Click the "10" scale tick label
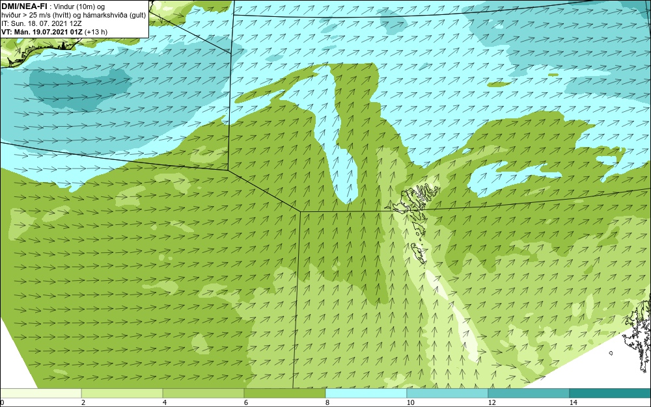The width and height of the screenshot is (651, 407). (410, 402)
